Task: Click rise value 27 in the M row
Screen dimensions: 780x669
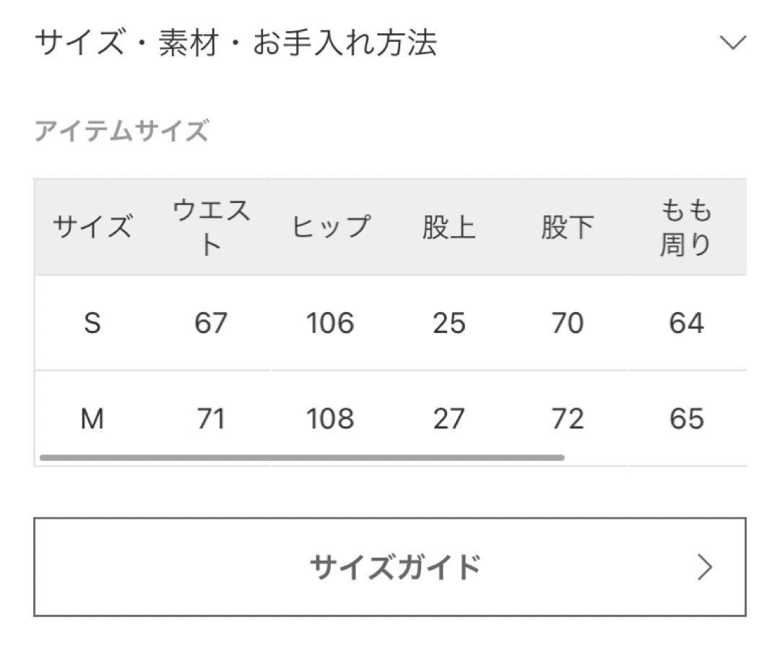Action: tap(449, 419)
